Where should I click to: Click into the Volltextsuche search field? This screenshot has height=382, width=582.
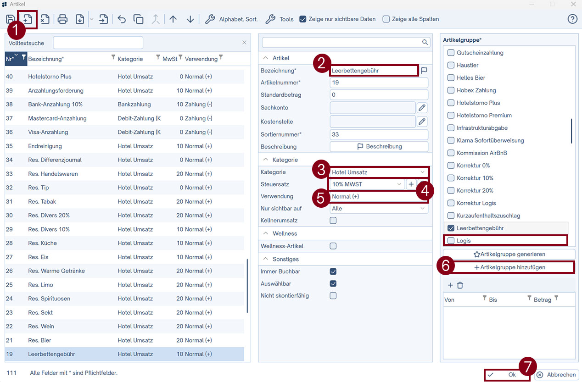click(98, 43)
